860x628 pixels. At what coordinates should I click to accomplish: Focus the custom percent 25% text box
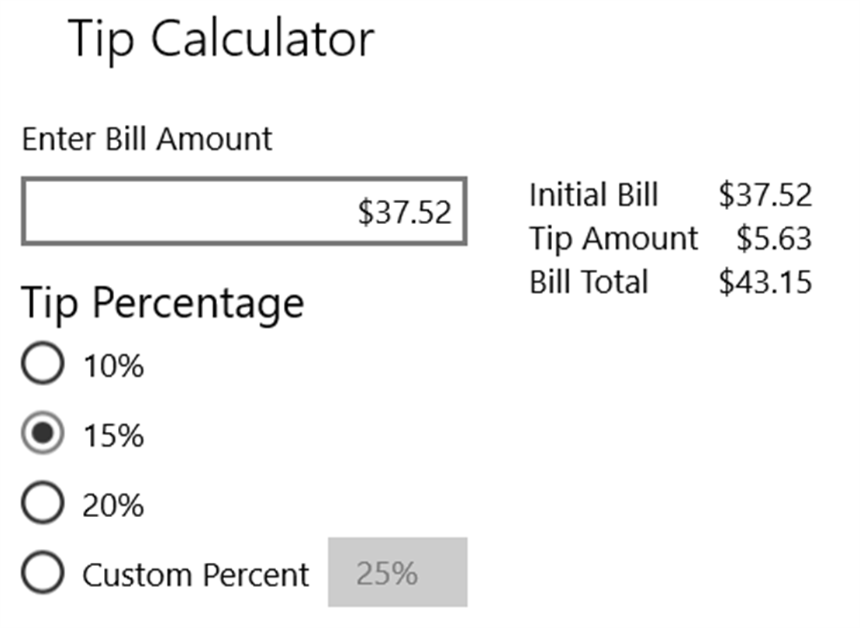click(397, 573)
